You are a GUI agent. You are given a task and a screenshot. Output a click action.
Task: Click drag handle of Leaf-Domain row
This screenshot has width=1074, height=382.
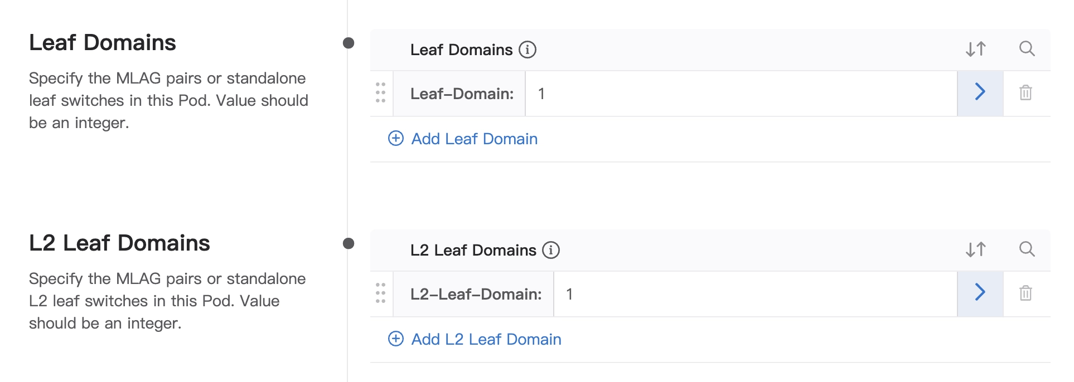381,92
